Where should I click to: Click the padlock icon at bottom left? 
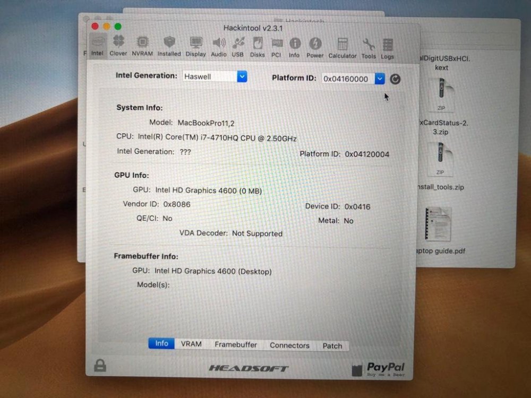100,366
